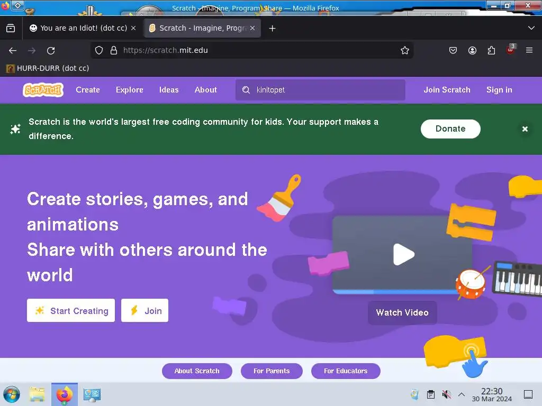Expand the hidden tray icons arrow
The width and height of the screenshot is (542, 406).
pos(462,394)
